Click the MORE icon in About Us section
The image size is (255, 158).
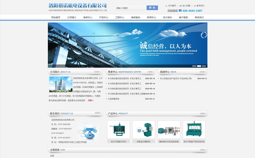tap(97, 72)
